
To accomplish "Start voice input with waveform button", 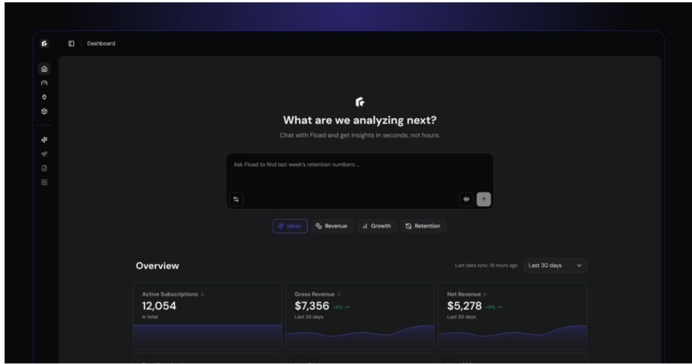I will (466, 199).
